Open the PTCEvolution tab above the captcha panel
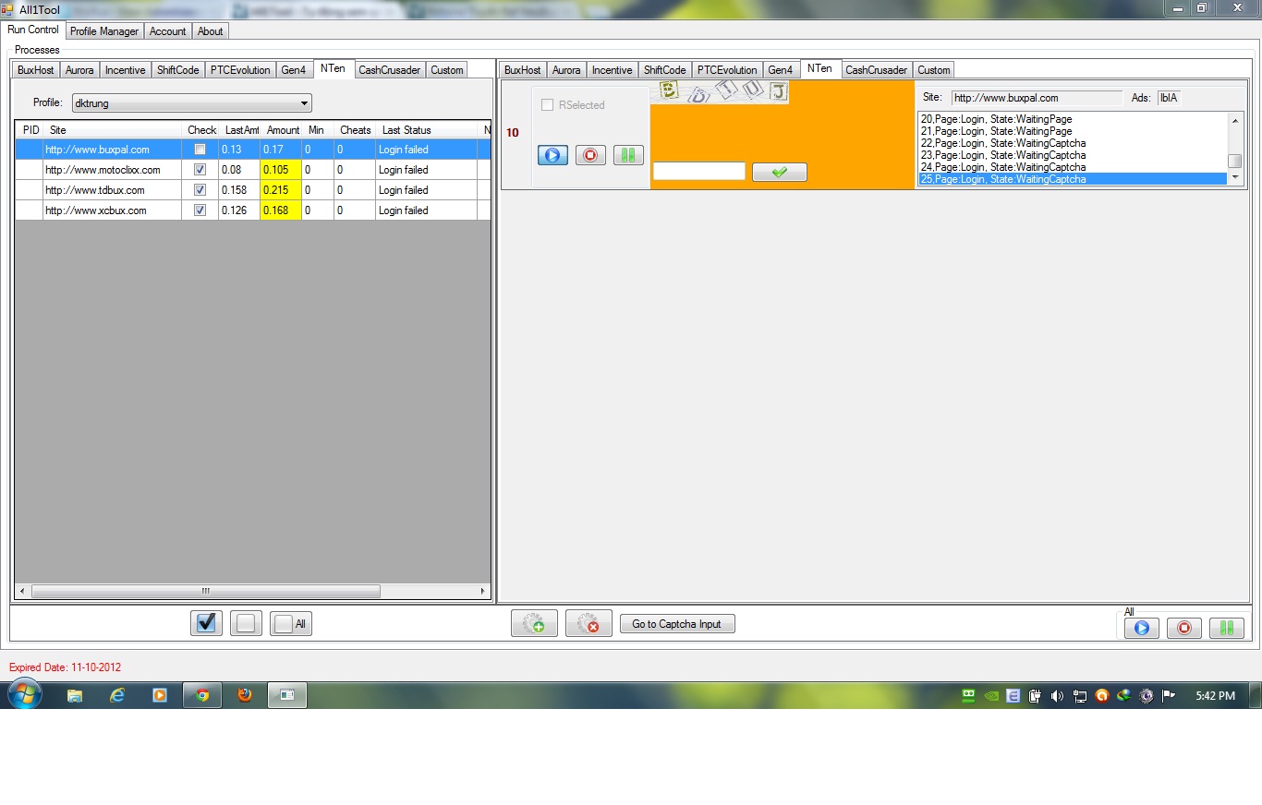 pos(727,70)
